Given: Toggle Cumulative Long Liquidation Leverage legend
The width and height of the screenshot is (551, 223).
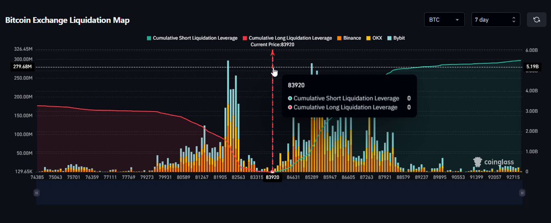Looking at the screenshot, I should (x=287, y=38).
